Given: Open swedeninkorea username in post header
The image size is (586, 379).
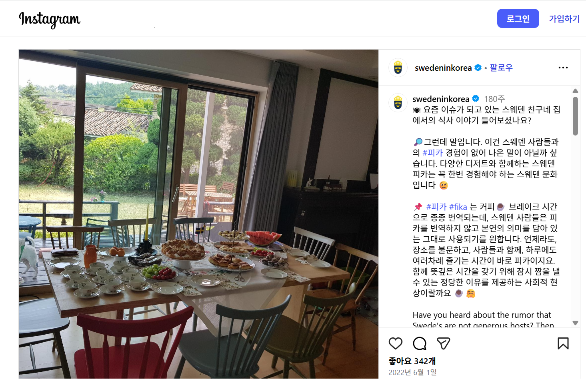Looking at the screenshot, I should coord(443,68).
